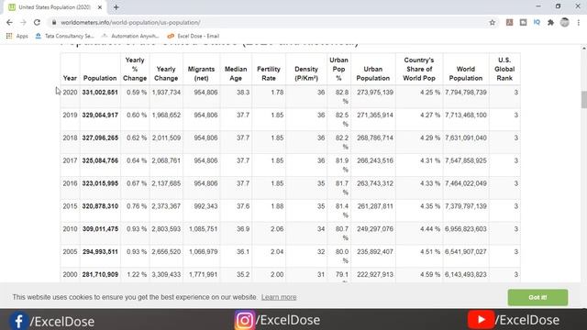Click median age value 38.3

(243, 92)
